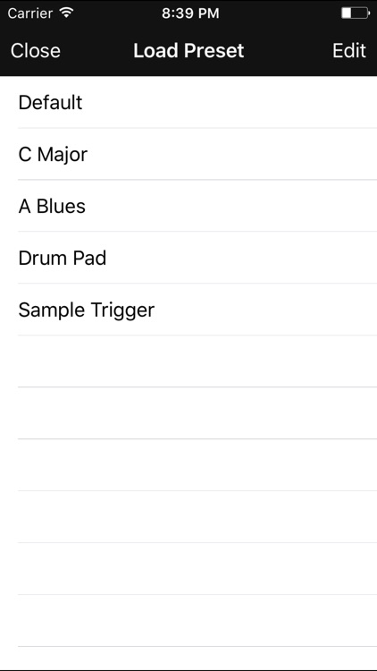Tap the Wi-Fi signal icon in status bar
Image resolution: width=377 pixels, height=671 pixels.
[x=67, y=13]
